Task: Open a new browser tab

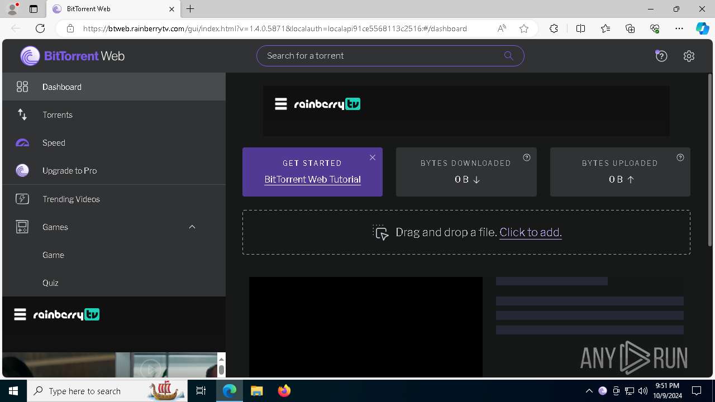Action: (x=190, y=9)
